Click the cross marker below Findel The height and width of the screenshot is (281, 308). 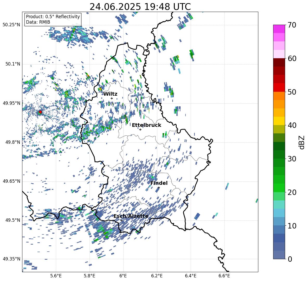159,188
